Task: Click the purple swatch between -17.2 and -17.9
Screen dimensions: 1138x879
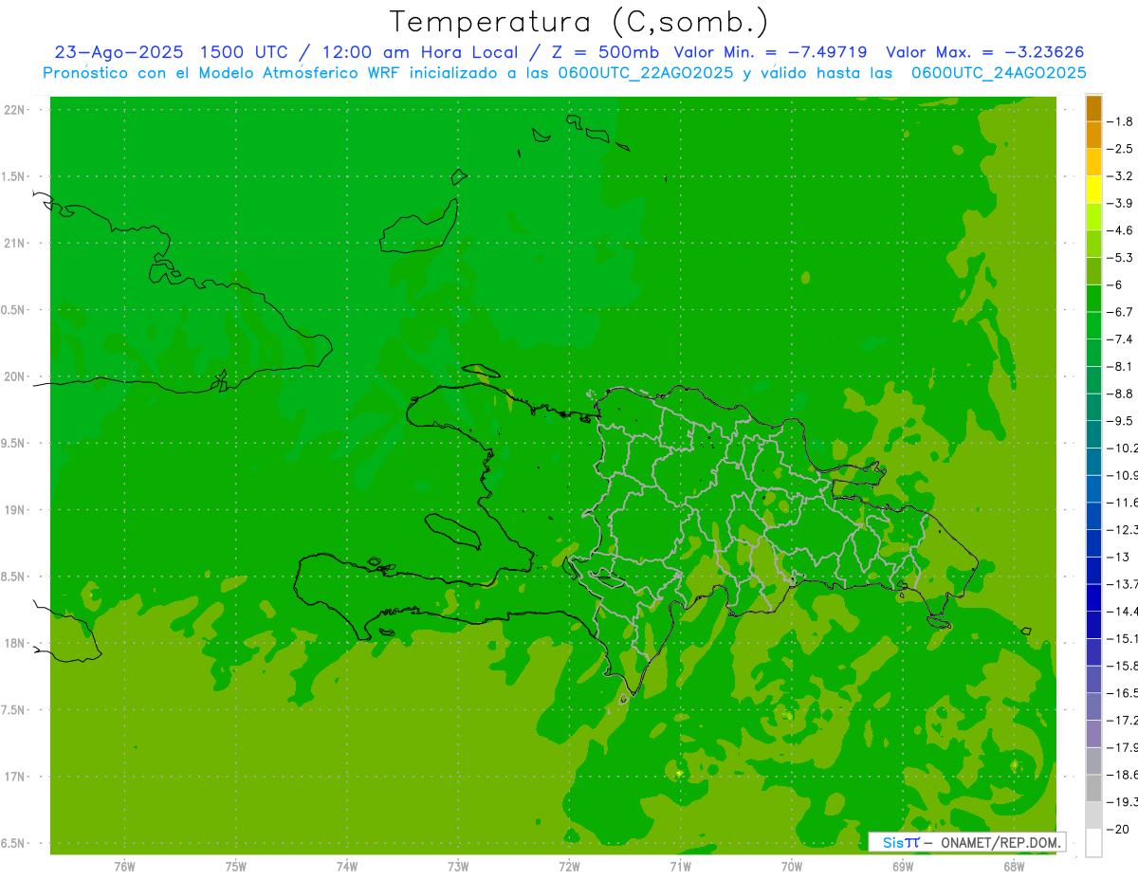Action: (x=1093, y=734)
